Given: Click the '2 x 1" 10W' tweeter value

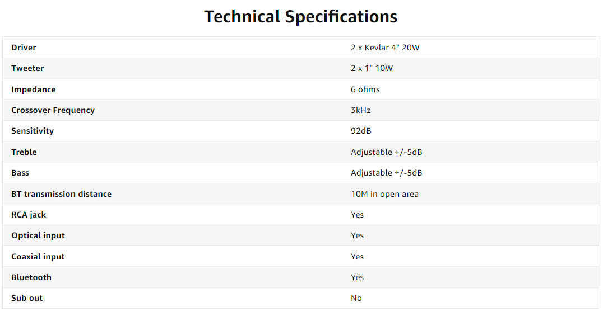Looking at the screenshot, I should 372,68.
